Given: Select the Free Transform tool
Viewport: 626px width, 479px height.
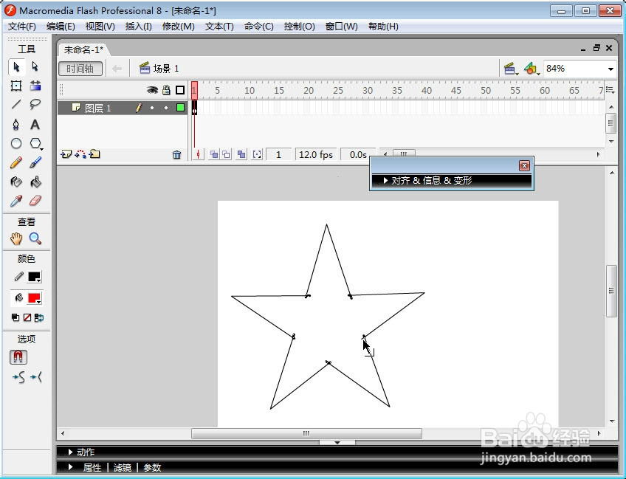Looking at the screenshot, I should 16,86.
